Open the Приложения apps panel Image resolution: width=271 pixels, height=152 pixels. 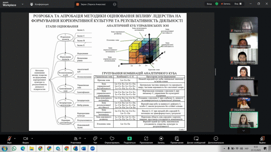click(146, 139)
